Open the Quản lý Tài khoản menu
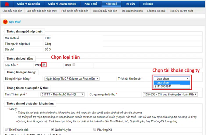 click(x=28, y=4)
